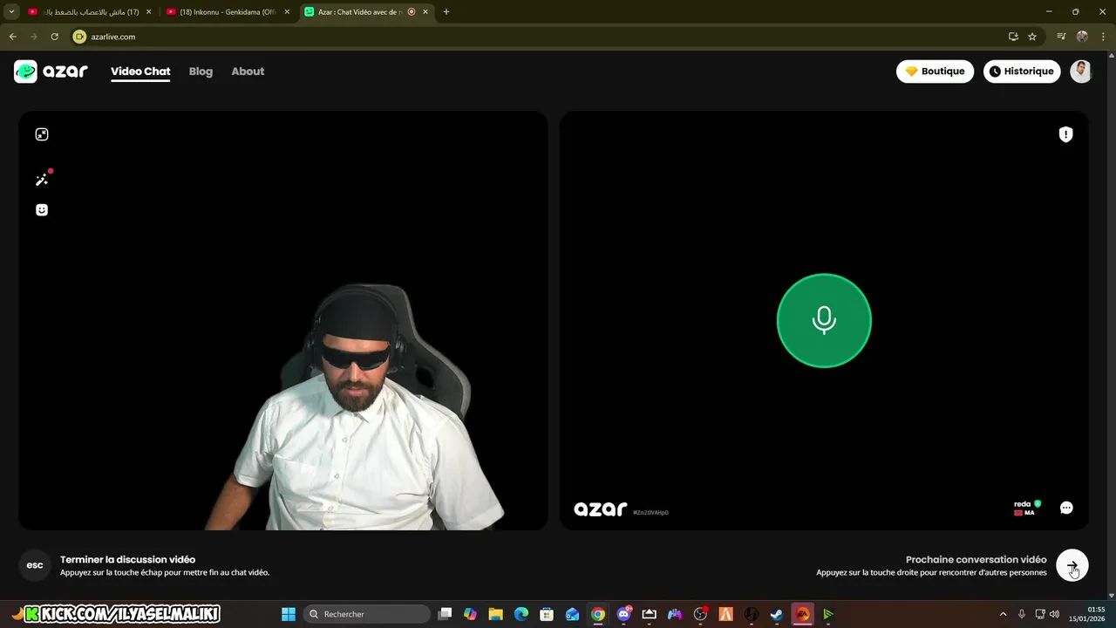Open the Chrome profile avatar

(x=1082, y=37)
